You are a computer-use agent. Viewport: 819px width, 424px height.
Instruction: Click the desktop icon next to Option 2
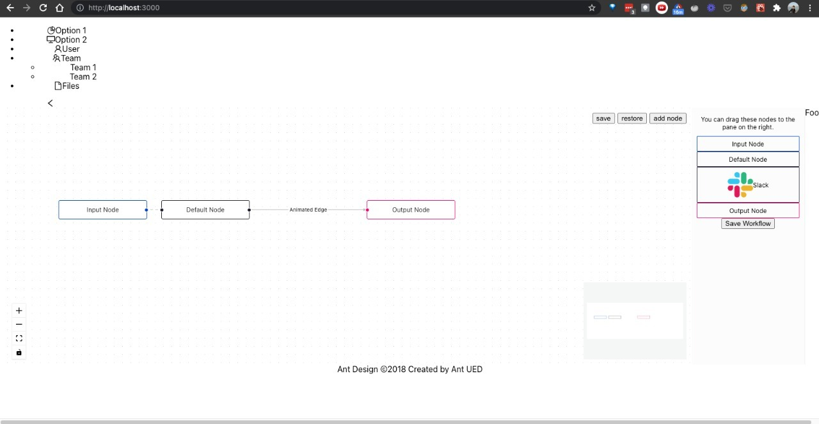coord(51,39)
